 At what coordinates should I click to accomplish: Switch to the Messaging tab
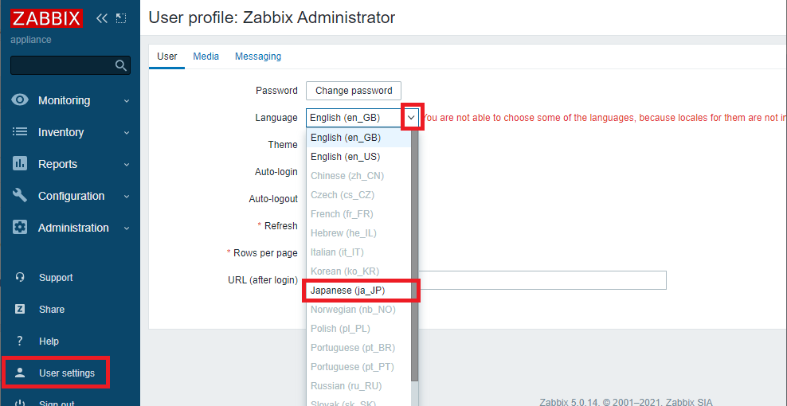click(257, 57)
